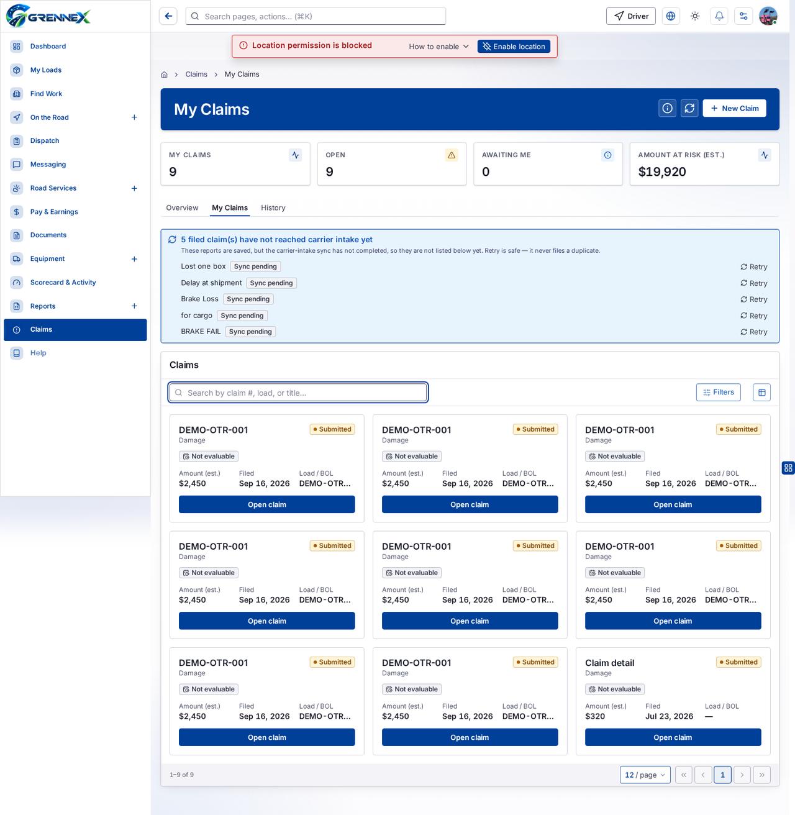The height and width of the screenshot is (815, 795).
Task: Click the home breadcrumb icon
Action: [x=164, y=75]
